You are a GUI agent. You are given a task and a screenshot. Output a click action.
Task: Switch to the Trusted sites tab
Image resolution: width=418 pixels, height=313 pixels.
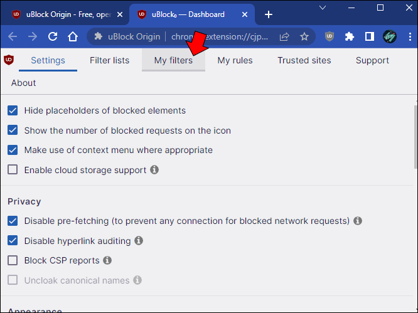[x=304, y=60]
